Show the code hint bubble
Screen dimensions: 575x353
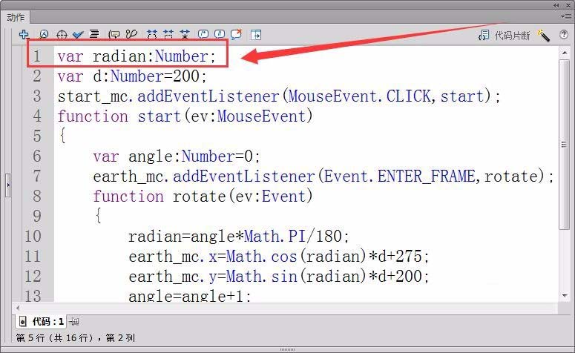tap(114, 34)
